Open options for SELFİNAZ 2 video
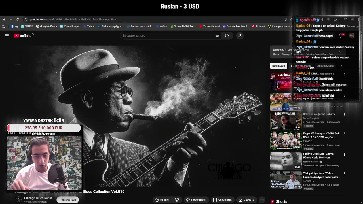Screen dimensions: 363x204 tap(345, 75)
